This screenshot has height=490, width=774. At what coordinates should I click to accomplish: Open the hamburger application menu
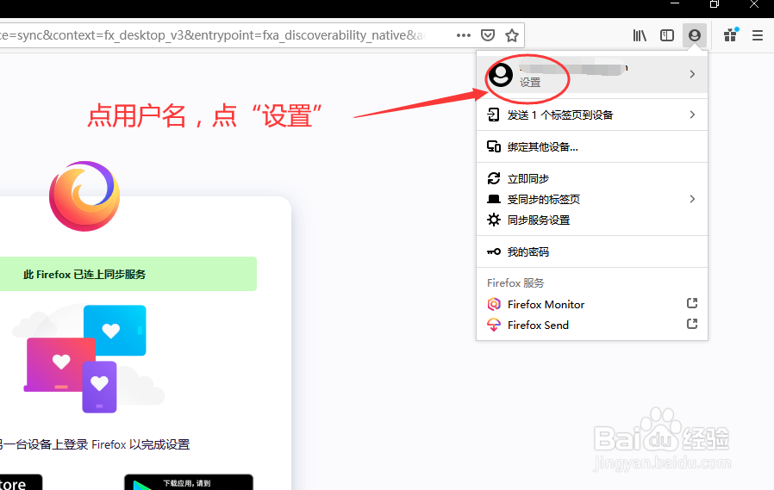758,35
